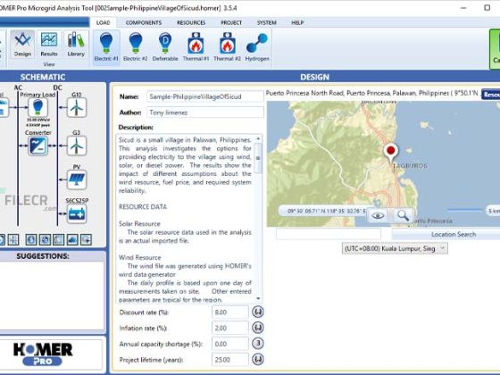Open the HELP ribbon tab
Image resolution: width=500 pixels, height=375 pixels.
(x=297, y=22)
